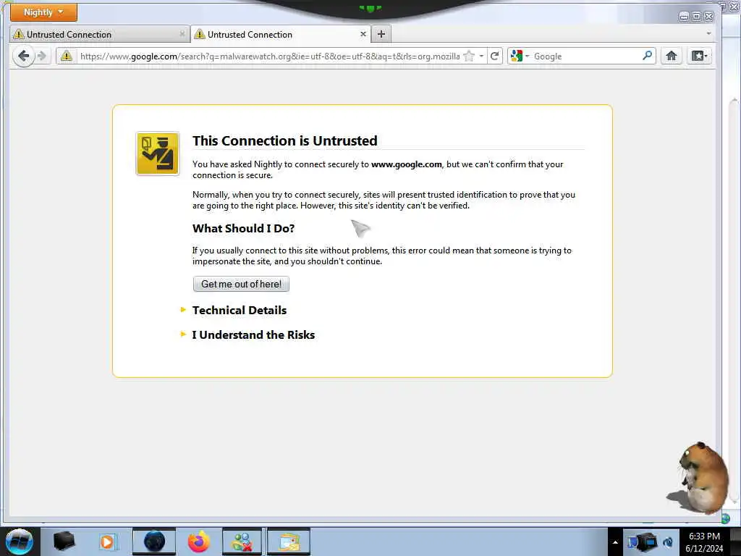Open the search engine selector dropdown
The image size is (741, 556).
click(x=520, y=56)
